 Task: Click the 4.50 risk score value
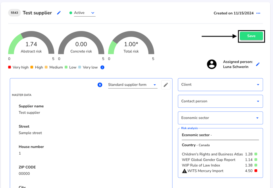click(249, 171)
